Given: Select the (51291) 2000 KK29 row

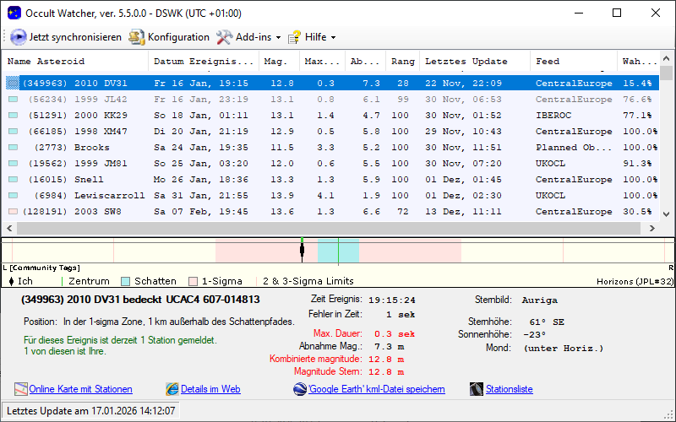Looking at the screenshot, I should [x=332, y=116].
